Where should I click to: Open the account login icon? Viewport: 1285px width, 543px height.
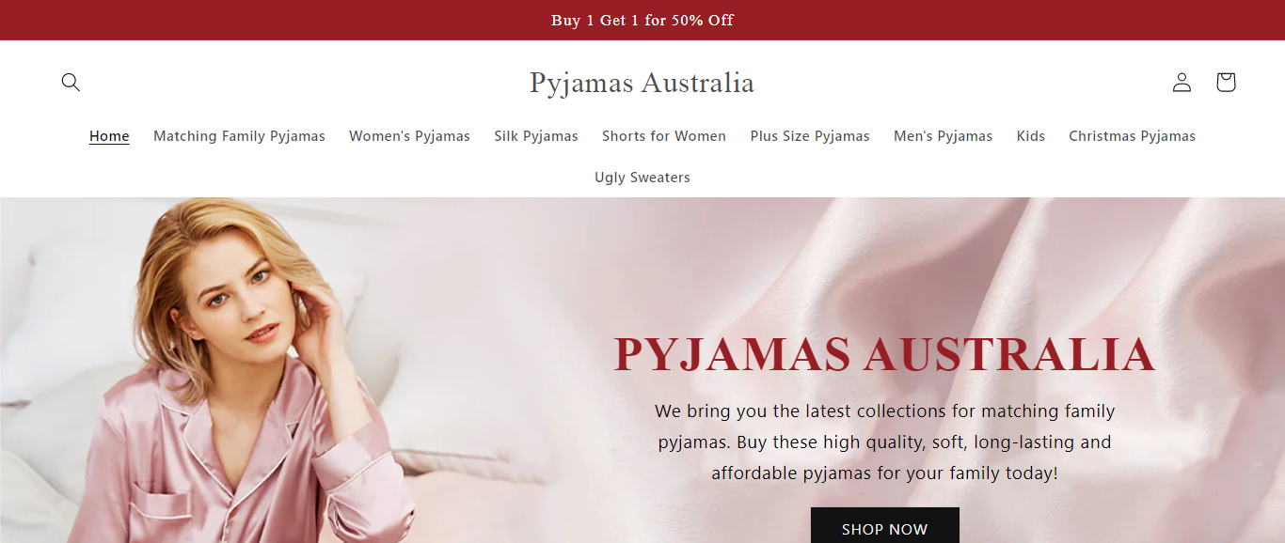(x=1182, y=82)
